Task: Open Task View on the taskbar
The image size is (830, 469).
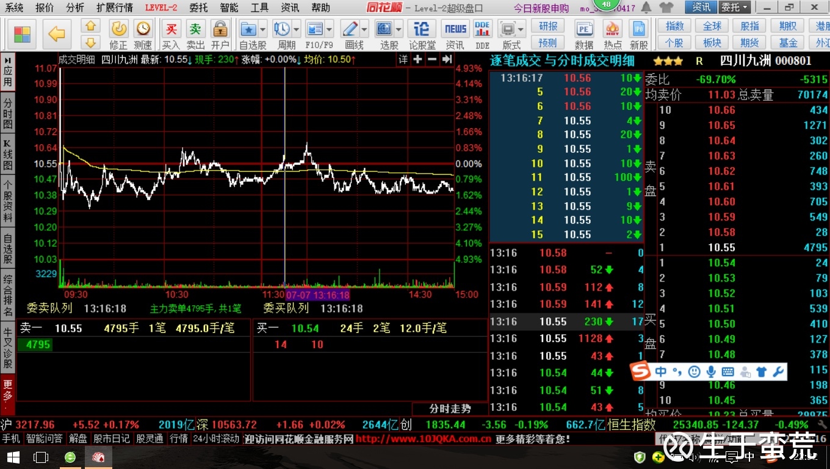Action: [41, 457]
